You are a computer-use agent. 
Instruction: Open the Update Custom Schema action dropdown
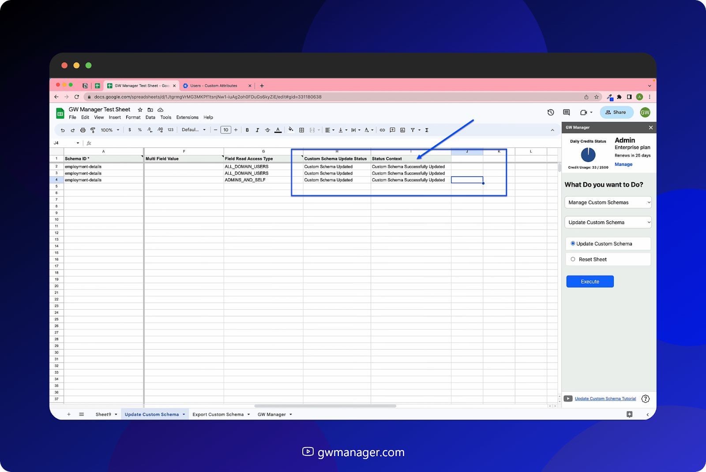[x=608, y=222]
